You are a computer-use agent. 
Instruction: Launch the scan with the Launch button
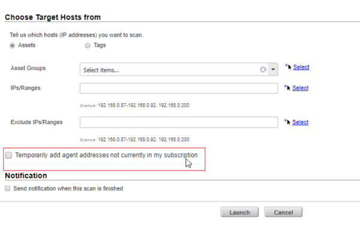(x=239, y=212)
